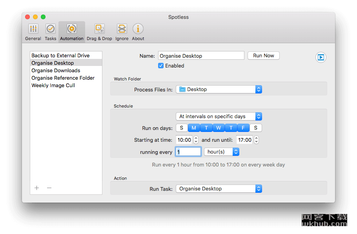Open the Ignore toolbar icon

tap(122, 29)
